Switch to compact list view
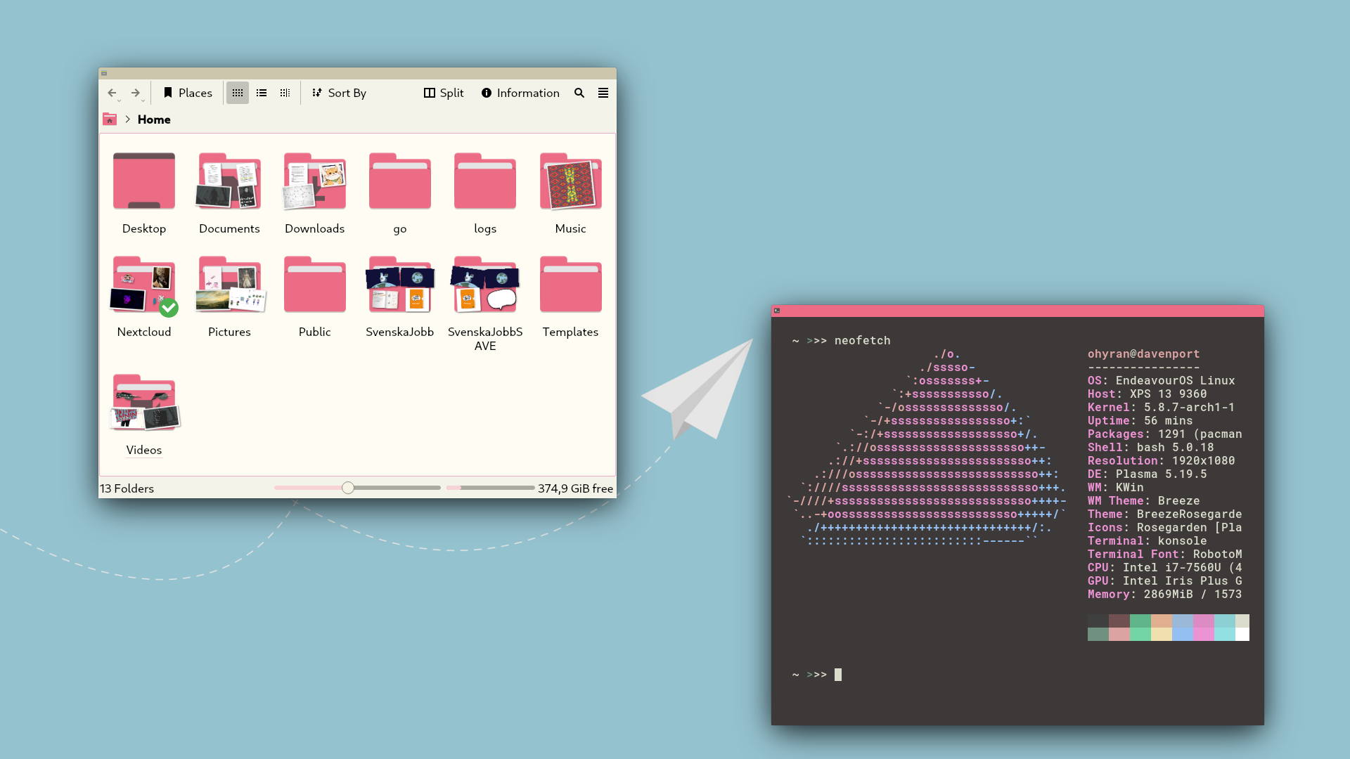Image resolution: width=1350 pixels, height=759 pixels. tap(261, 92)
